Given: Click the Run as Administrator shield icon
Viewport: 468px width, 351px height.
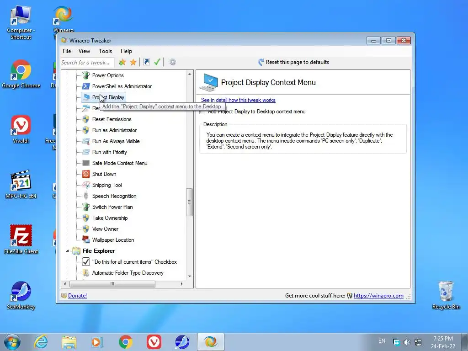Looking at the screenshot, I should (x=86, y=130).
